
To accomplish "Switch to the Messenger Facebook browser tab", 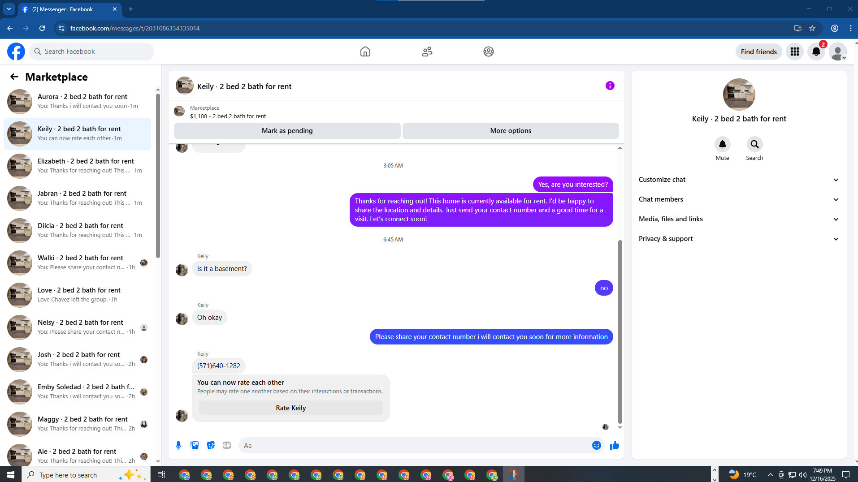I will [70, 9].
